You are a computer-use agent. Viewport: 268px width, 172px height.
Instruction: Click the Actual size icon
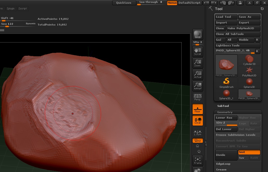tap(197, 74)
